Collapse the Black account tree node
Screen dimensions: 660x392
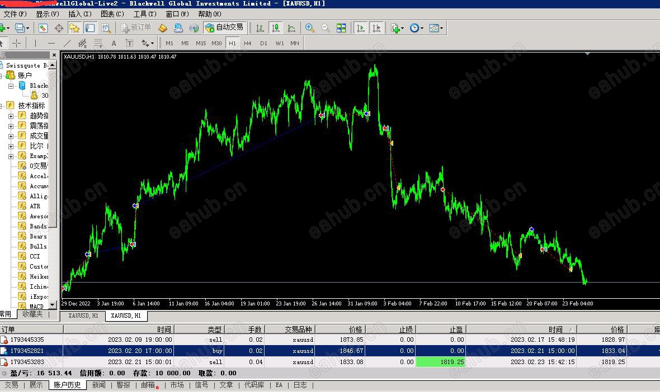point(11,85)
